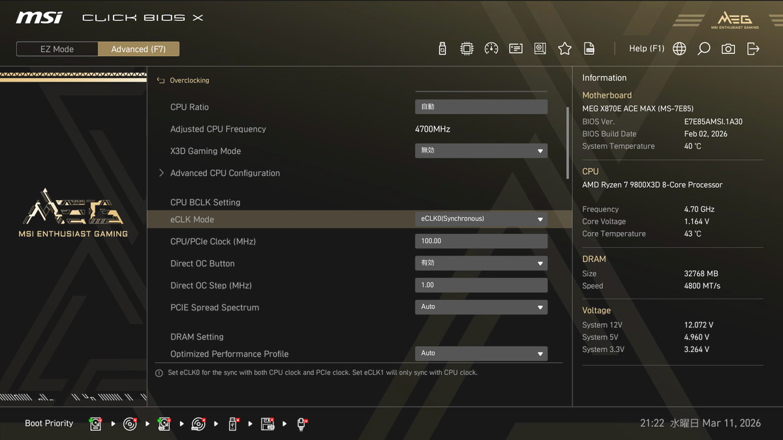Click the CPU/PCIe Clock (MHz) input field

481,241
